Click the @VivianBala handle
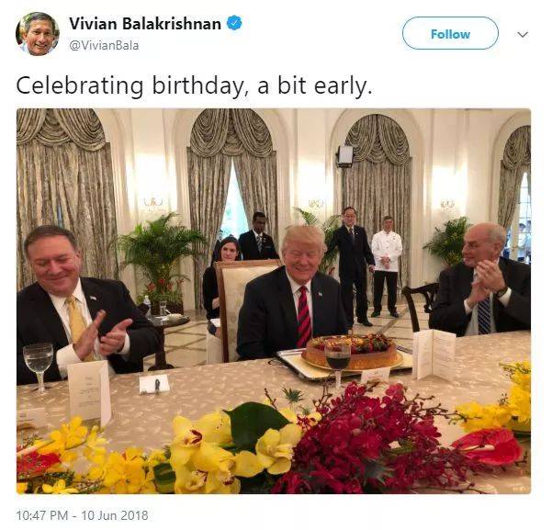Screen dimensions: 552x530 click(105, 44)
